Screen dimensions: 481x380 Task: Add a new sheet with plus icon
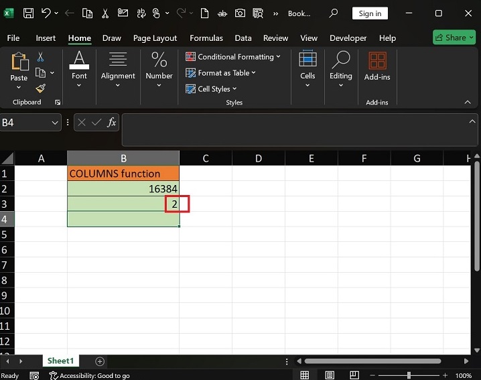(x=100, y=361)
